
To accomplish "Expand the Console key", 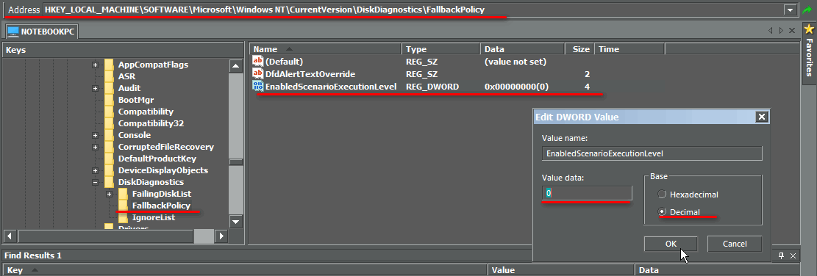I will 95,135.
